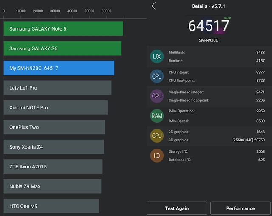Select the My SM-N920C: 64517 bar
Image resolution: width=272 pixels, height=216 pixels.
[59, 68]
